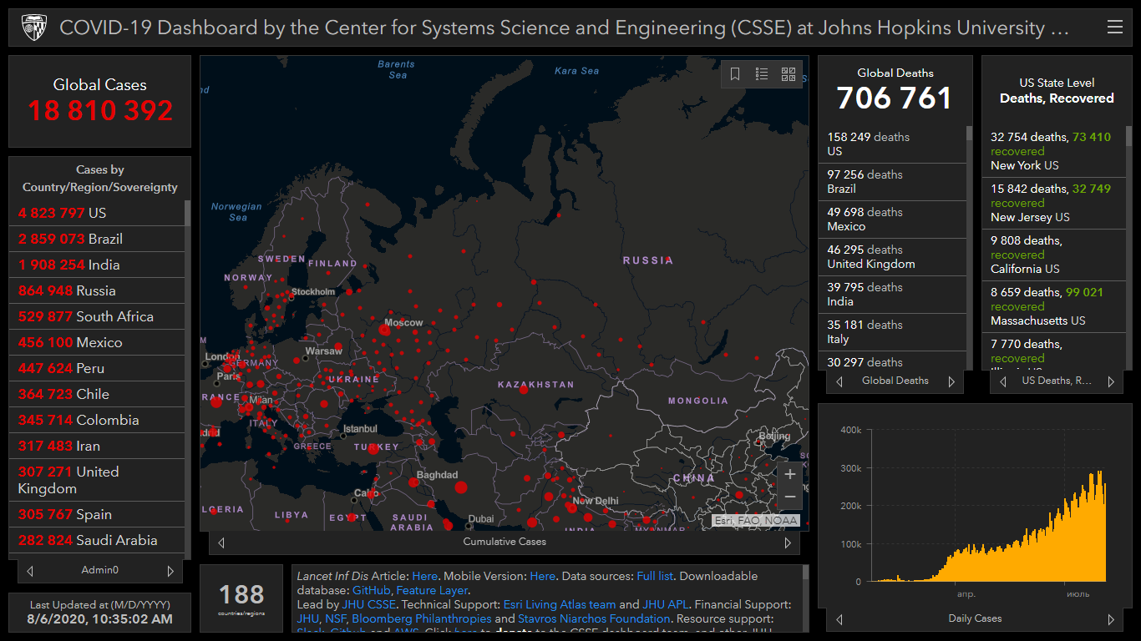Click the Johns Hopkins shield logo
This screenshot has height=641, width=1141.
point(33,28)
